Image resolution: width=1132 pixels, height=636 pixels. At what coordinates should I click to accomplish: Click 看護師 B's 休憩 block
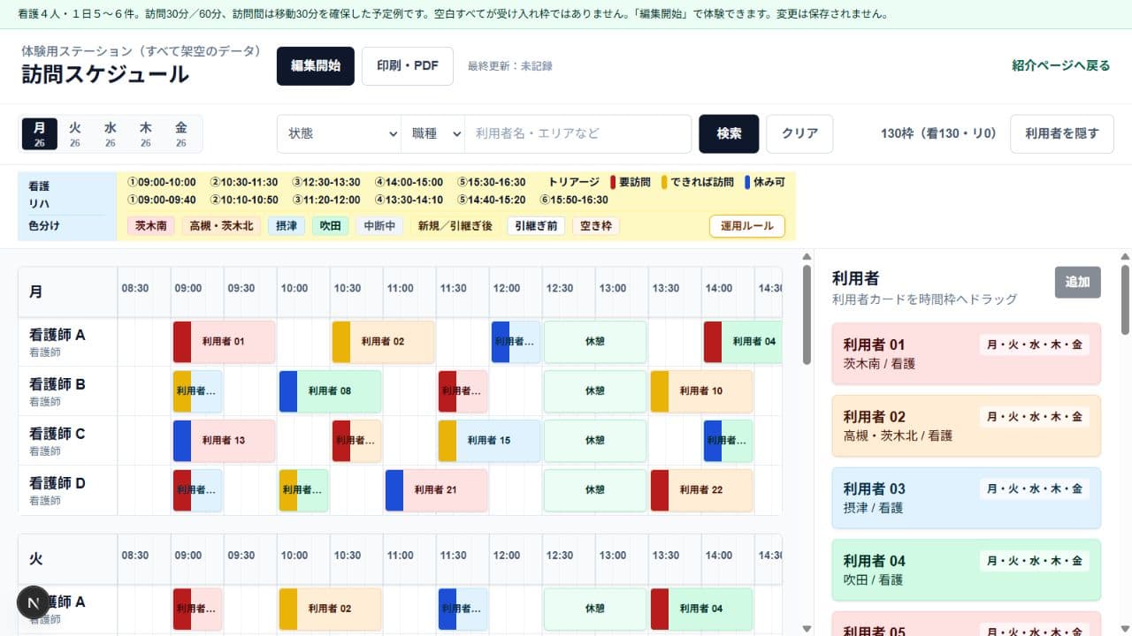[595, 391]
